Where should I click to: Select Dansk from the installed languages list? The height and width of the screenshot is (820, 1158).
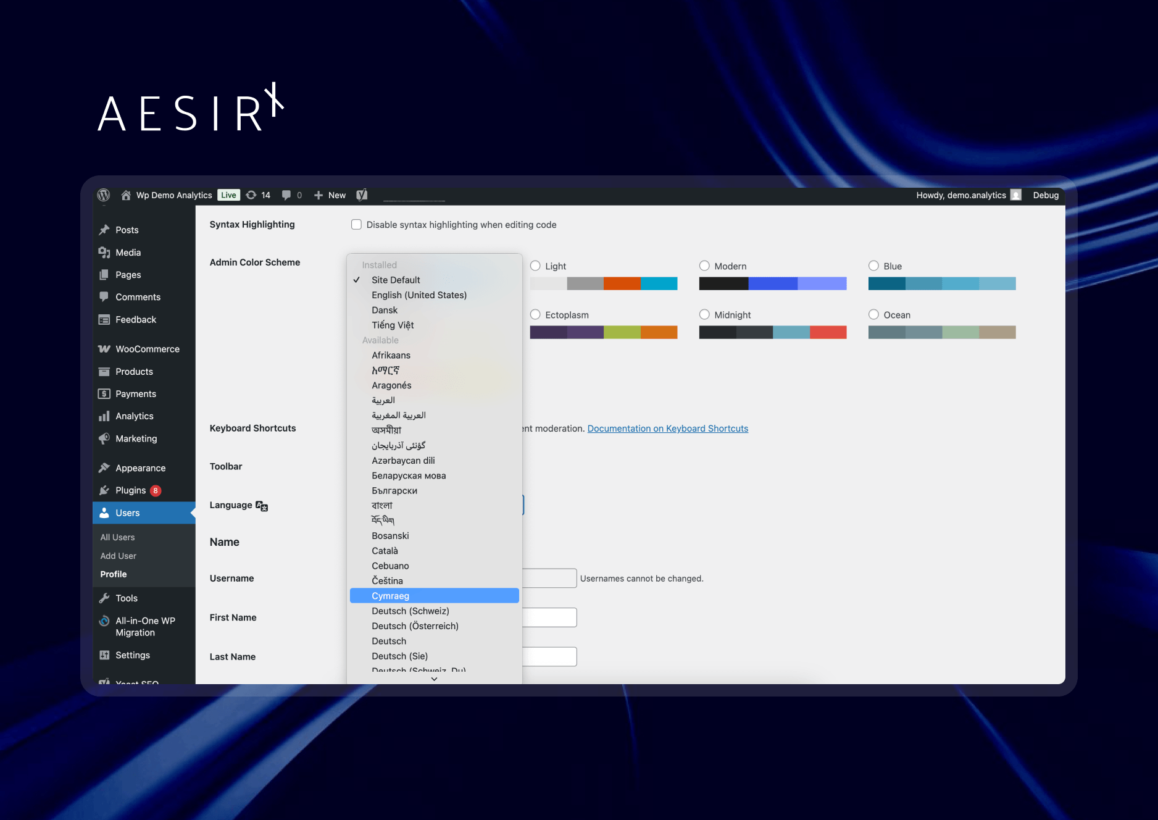(x=384, y=310)
